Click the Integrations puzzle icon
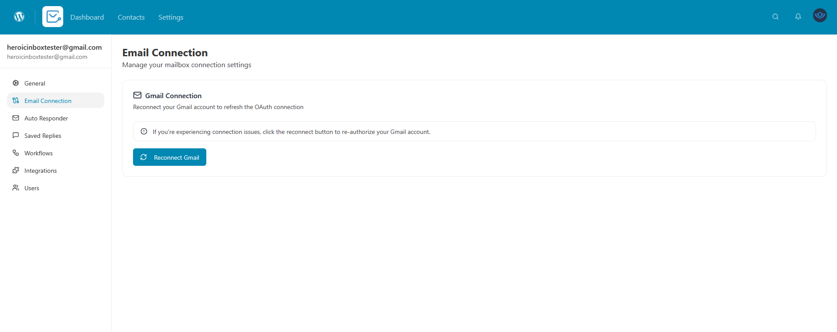837x332 pixels. tap(16, 170)
